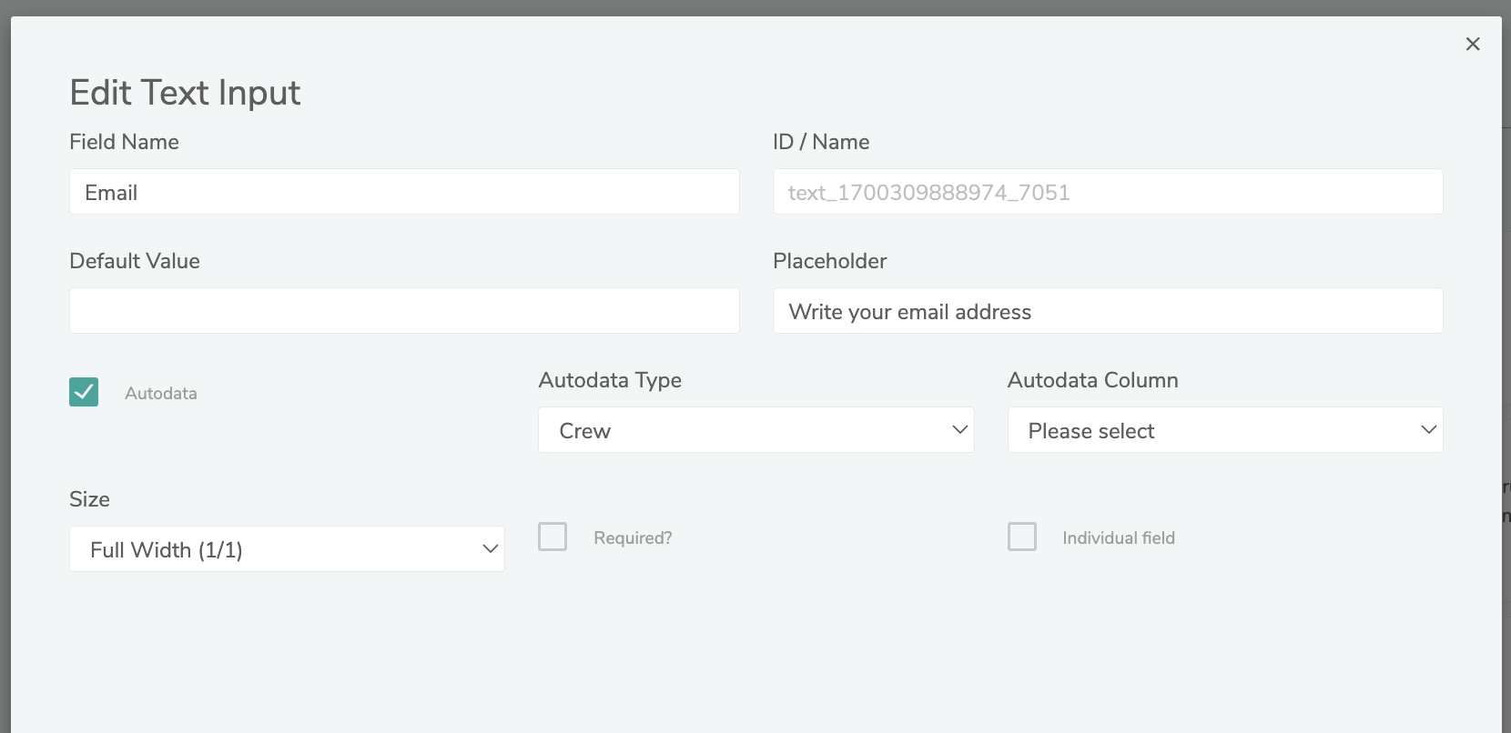Click the Placeholder text field

pyautogui.click(x=1108, y=311)
